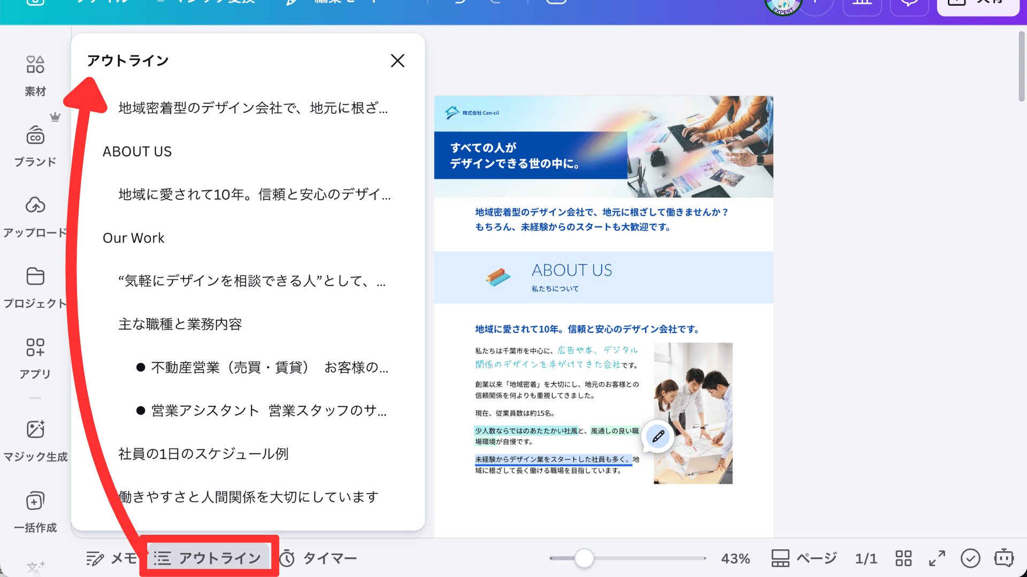Open 一括作成 (Bulk Create)
The height and width of the screenshot is (577, 1027).
point(34,508)
